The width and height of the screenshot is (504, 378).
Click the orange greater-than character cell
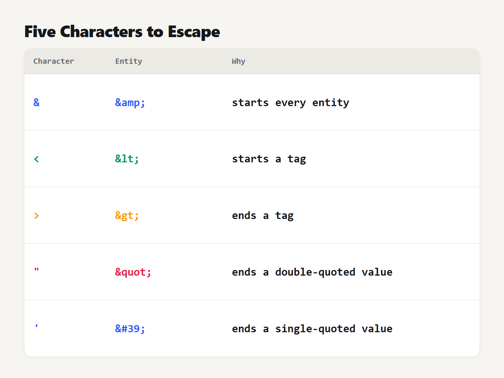tap(36, 216)
